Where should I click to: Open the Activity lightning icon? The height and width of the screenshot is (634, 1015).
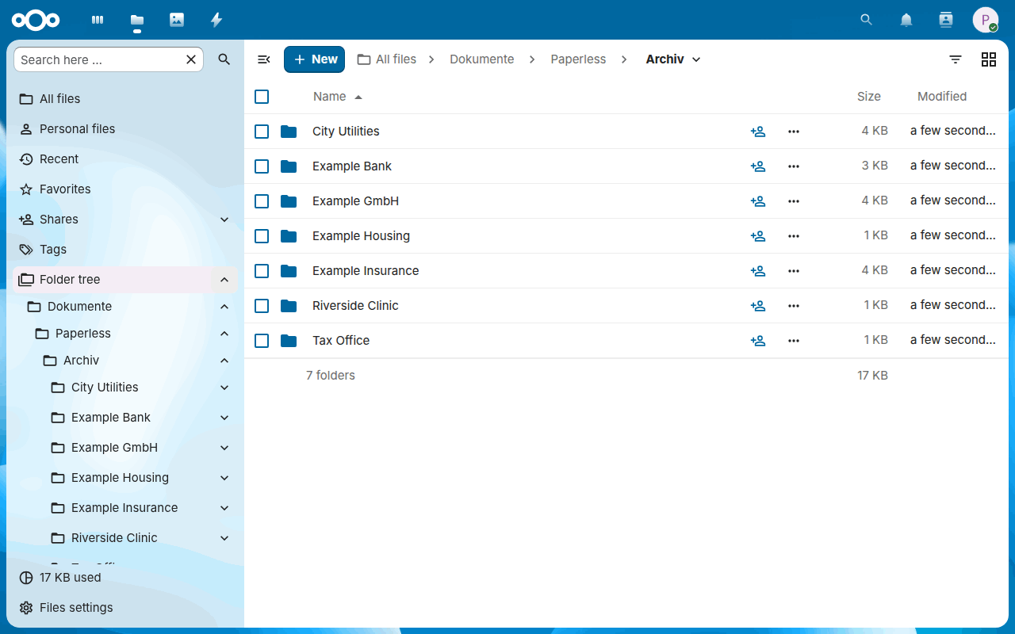[x=216, y=20]
